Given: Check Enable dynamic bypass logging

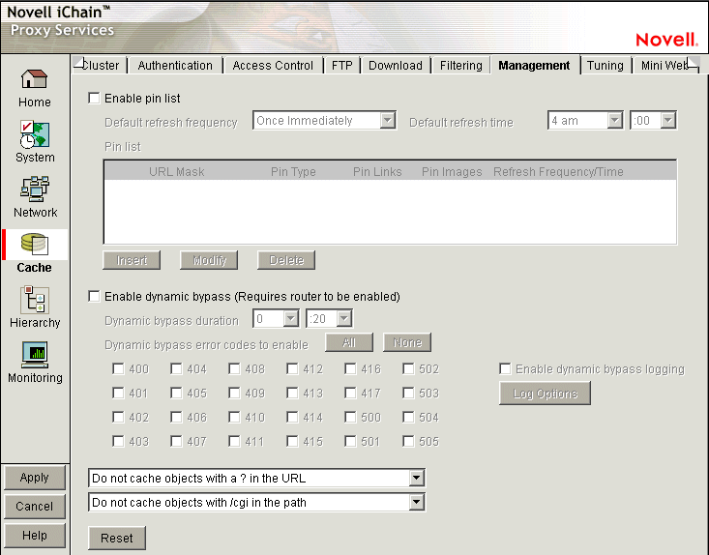Looking at the screenshot, I should [505, 368].
